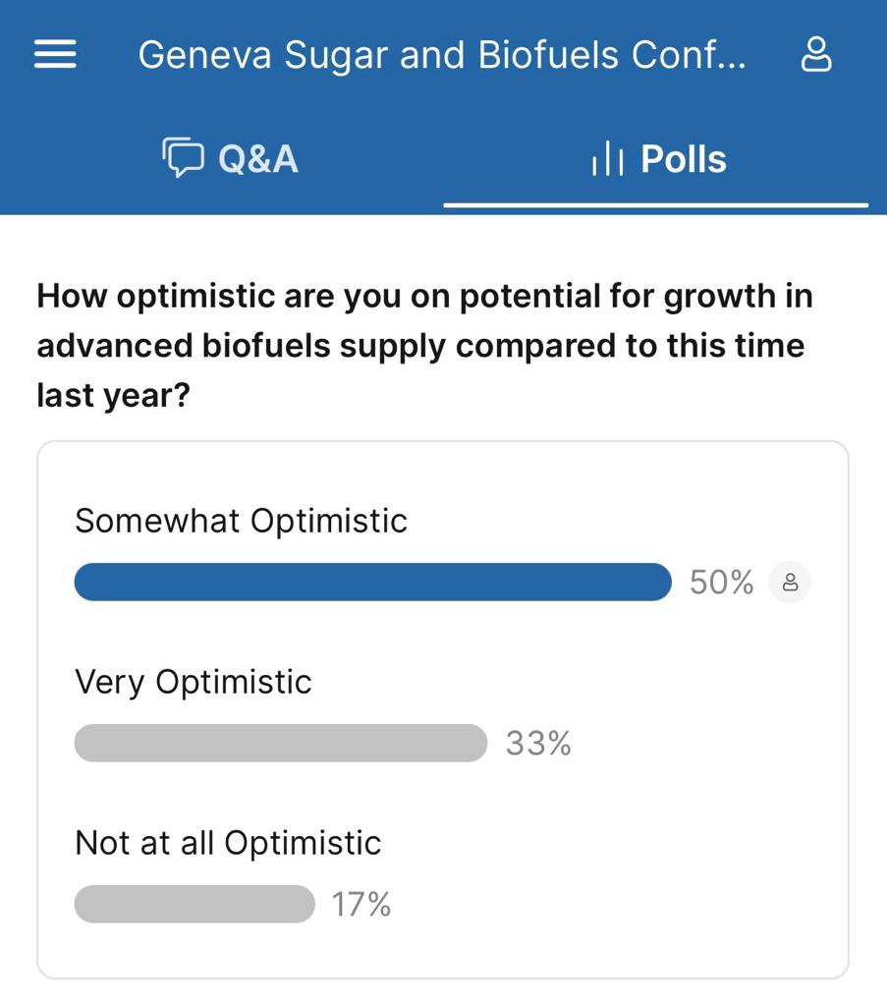
Task: Click the grey Very Optimistic result bar
Action: [x=280, y=744]
